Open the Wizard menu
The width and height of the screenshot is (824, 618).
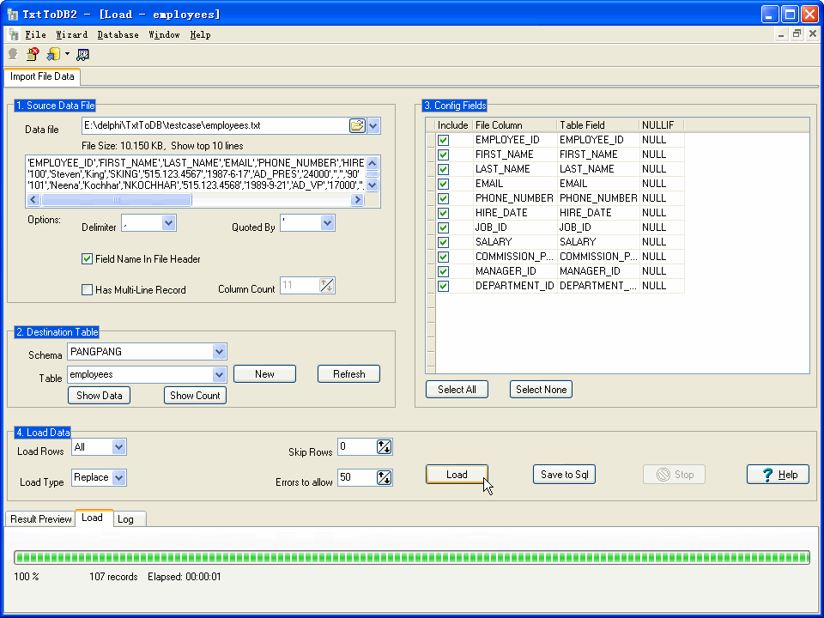[x=71, y=34]
